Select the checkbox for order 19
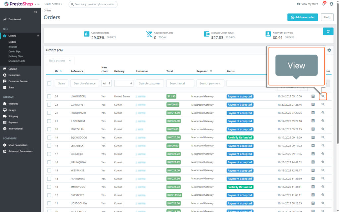Screen dimensions: 339x212 tap(49, 137)
